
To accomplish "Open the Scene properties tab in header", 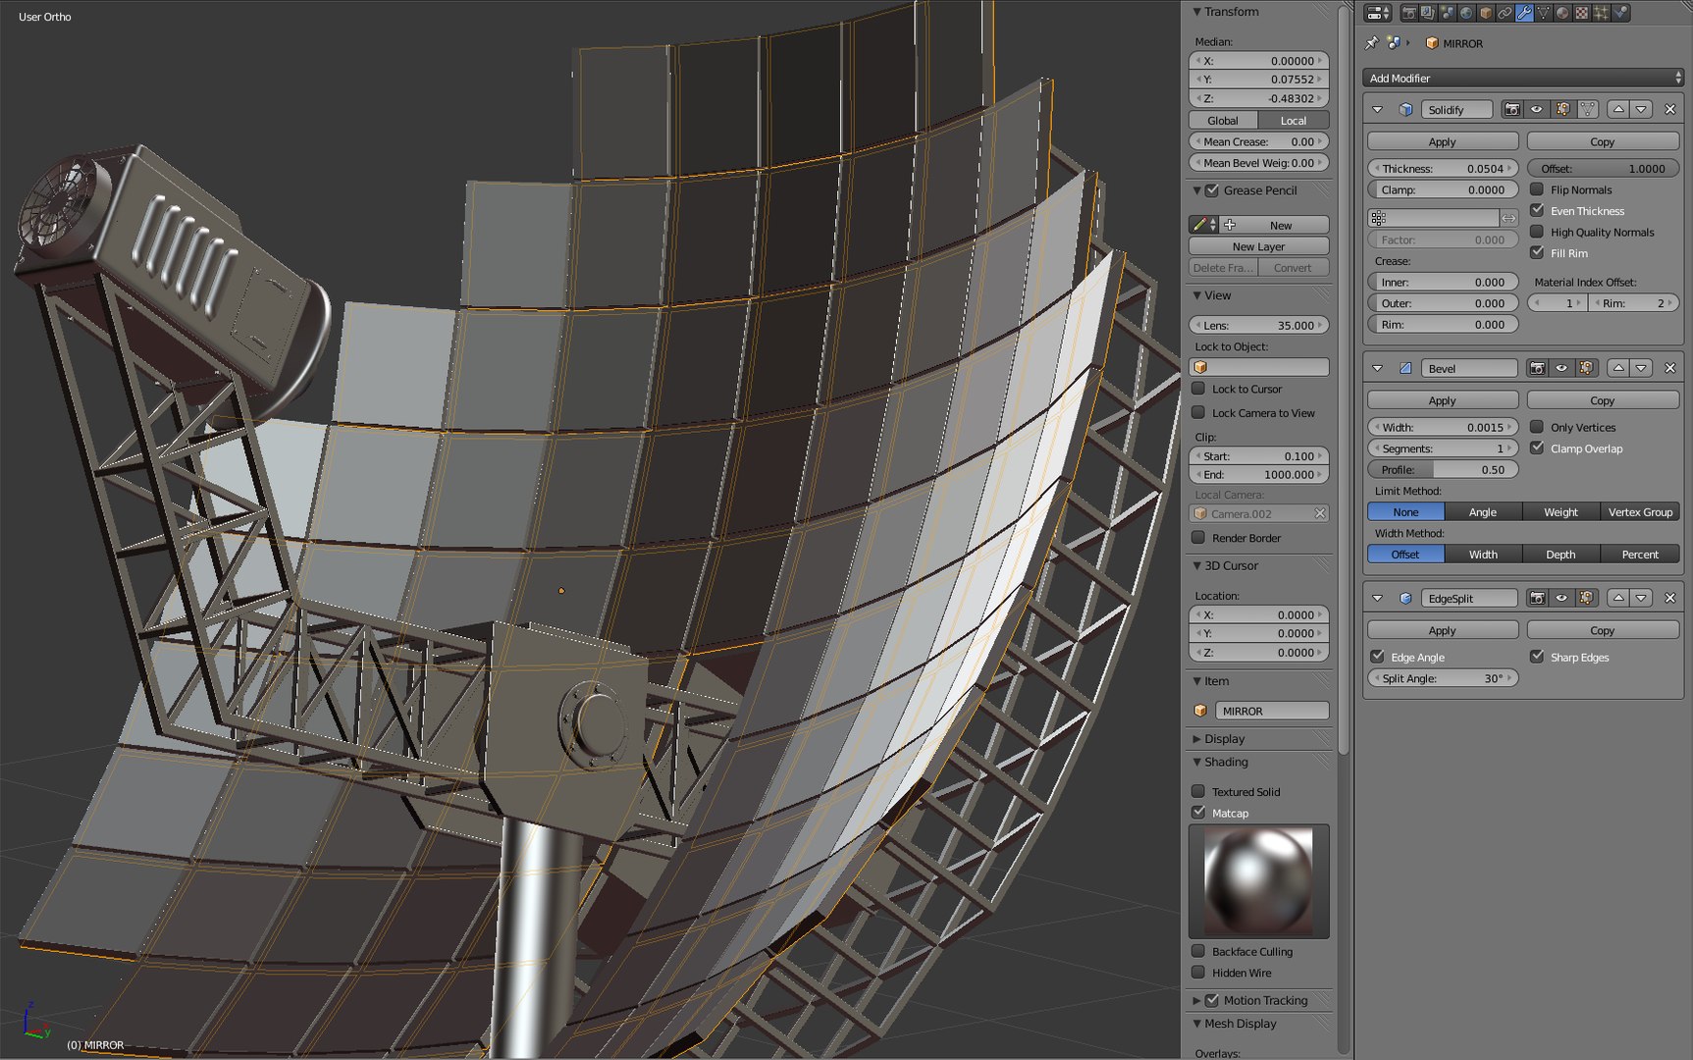I will pos(1448,13).
